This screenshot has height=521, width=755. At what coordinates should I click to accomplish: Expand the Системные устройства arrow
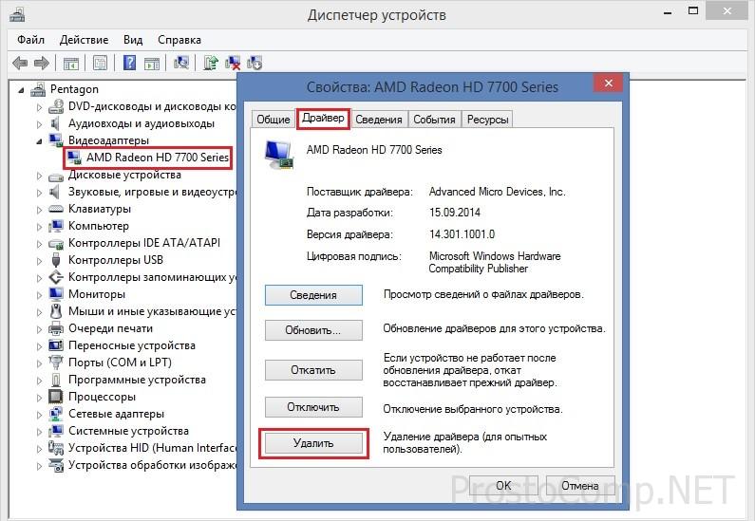click(x=40, y=432)
